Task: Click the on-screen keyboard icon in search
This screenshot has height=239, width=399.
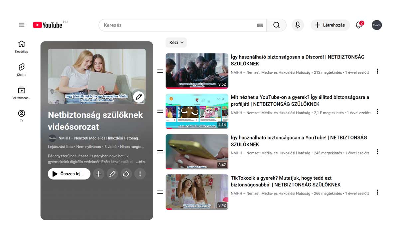Action: point(260,25)
